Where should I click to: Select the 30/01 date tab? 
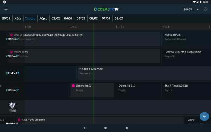pyautogui.click(x=6, y=18)
